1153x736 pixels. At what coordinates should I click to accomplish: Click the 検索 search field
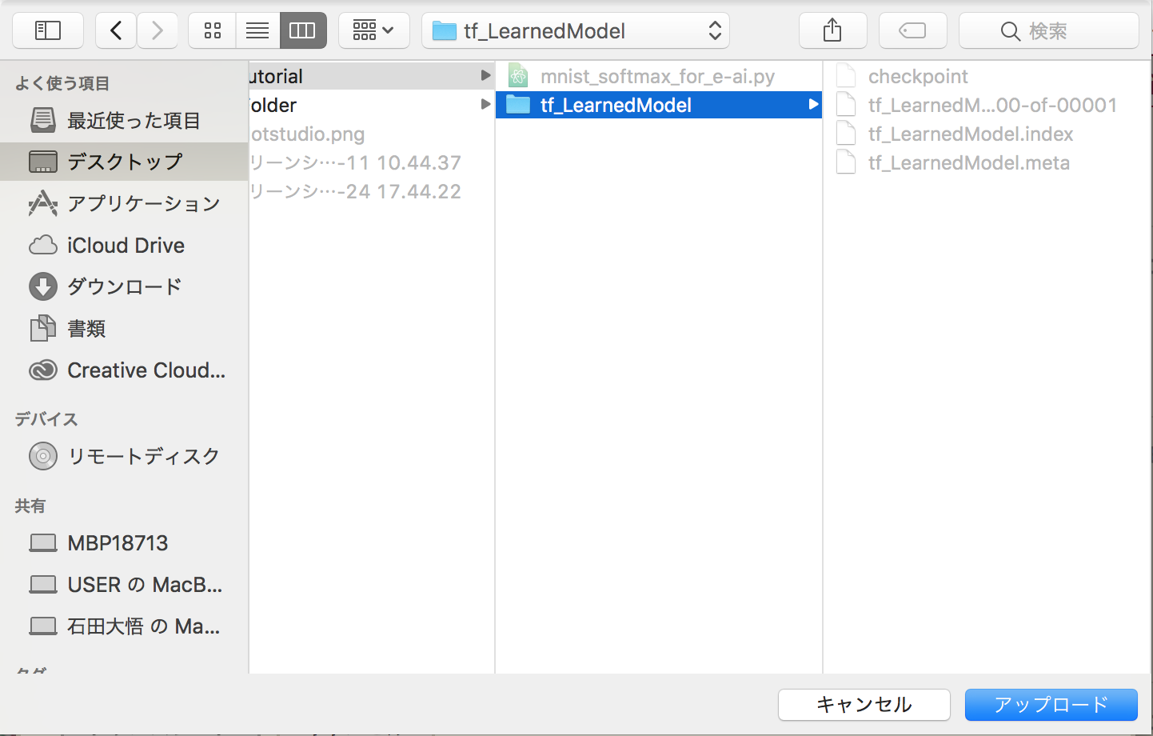[x=1048, y=30]
